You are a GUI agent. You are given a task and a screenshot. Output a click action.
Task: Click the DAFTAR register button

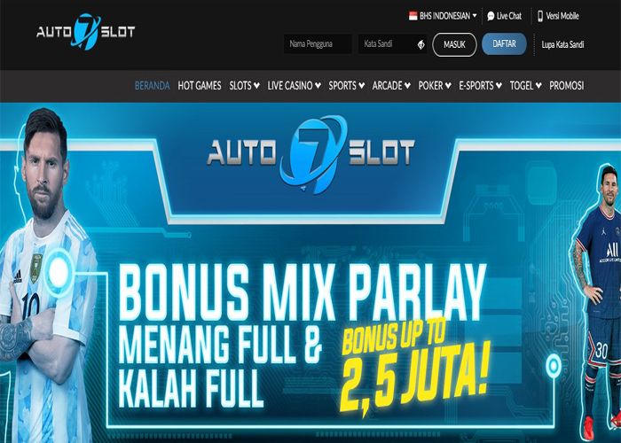click(x=504, y=44)
